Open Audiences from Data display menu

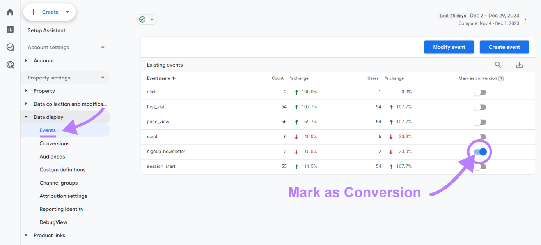coord(52,156)
